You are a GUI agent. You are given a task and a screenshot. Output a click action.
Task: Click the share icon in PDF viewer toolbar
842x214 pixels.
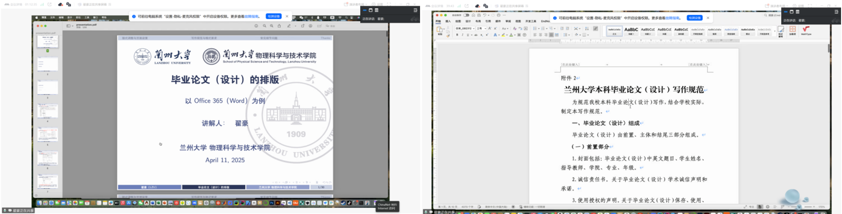[279, 26]
